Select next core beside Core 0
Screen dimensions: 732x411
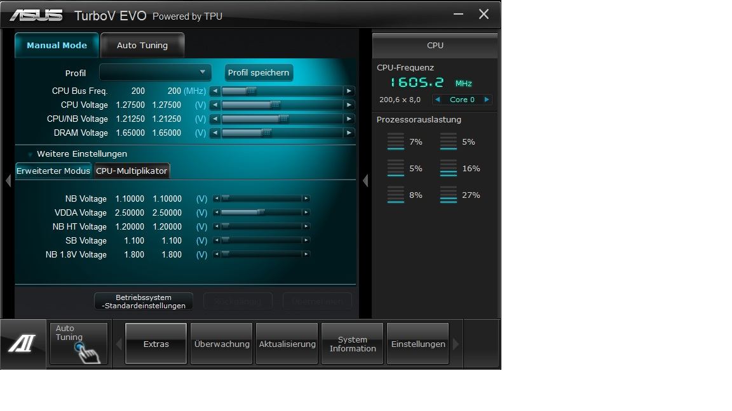(487, 99)
